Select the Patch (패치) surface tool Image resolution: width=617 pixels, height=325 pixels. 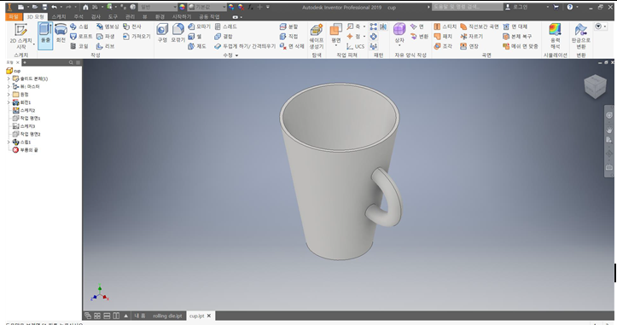[x=443, y=36]
